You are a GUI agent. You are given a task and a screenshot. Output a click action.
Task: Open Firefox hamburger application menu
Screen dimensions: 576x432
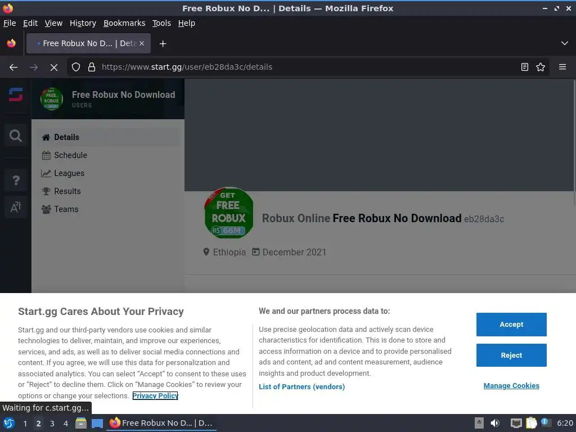[562, 67]
